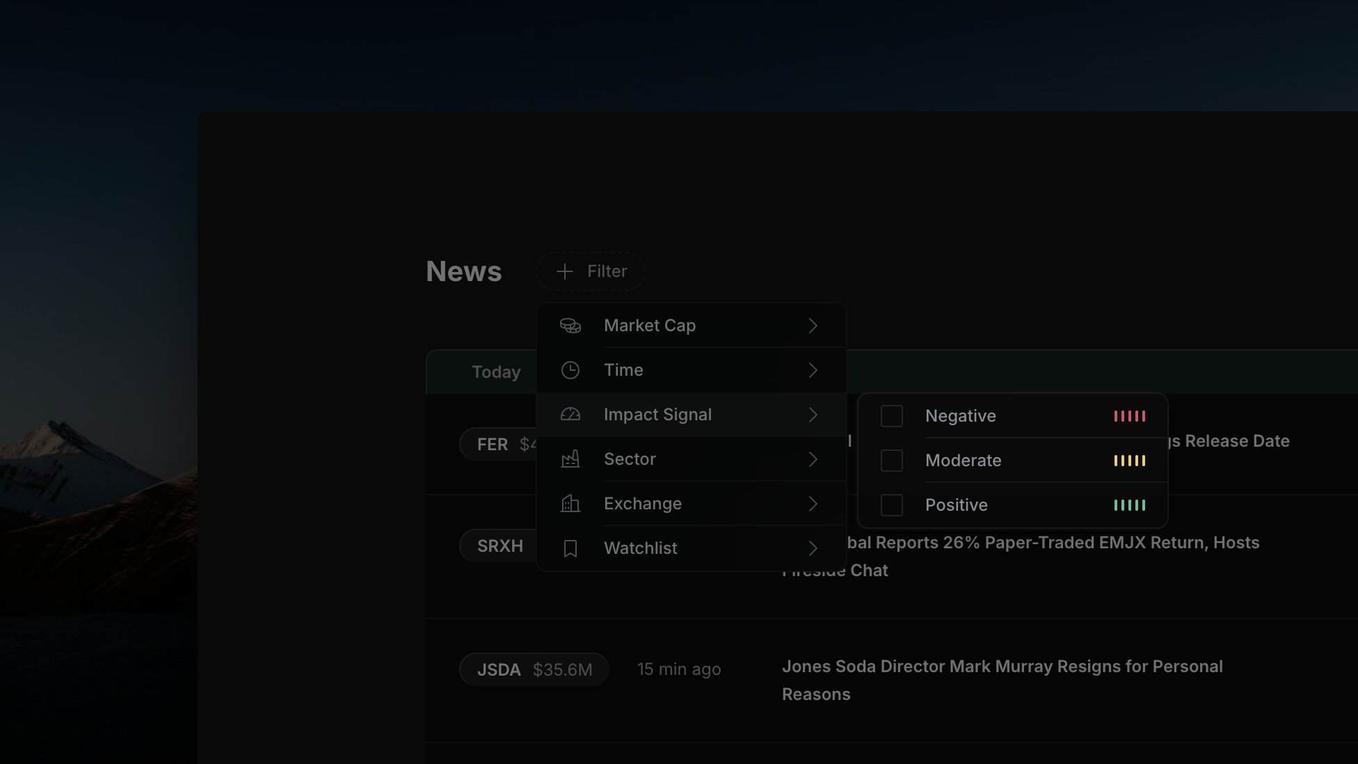Screen dimensions: 1358x764
Task: Select Exchange filter option
Action: click(691, 504)
